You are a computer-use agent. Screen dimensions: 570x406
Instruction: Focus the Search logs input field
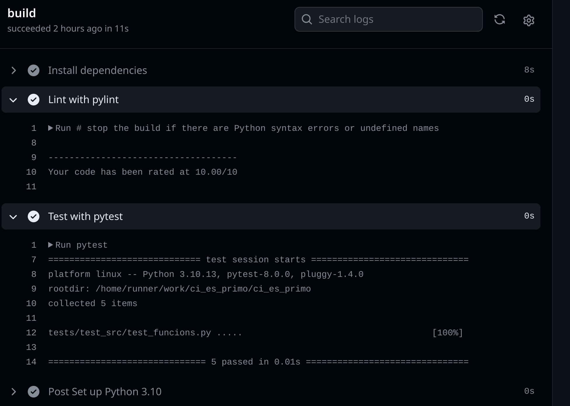click(388, 19)
